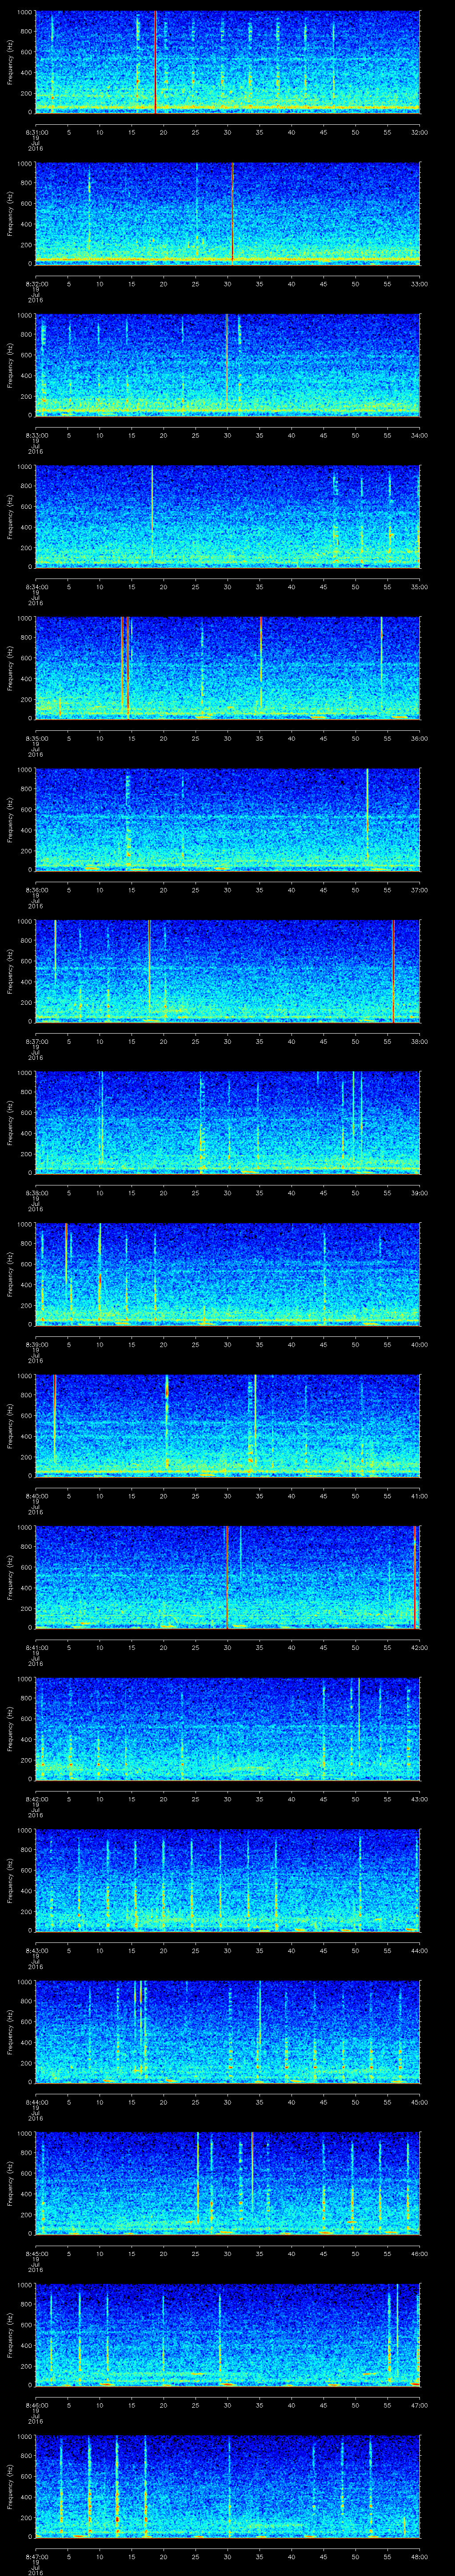455x2576 pixels.
Task: Select the spectrogram panel starting at 8:47:00
Action: pos(227,2486)
